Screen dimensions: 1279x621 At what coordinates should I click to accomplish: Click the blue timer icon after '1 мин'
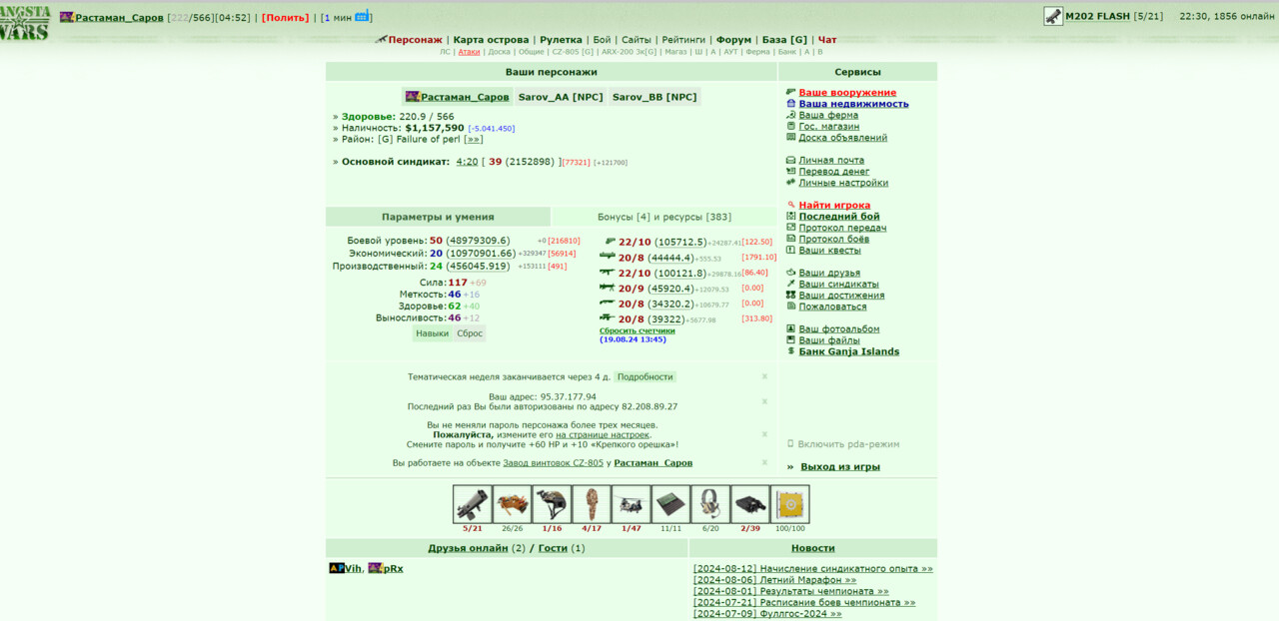point(363,16)
